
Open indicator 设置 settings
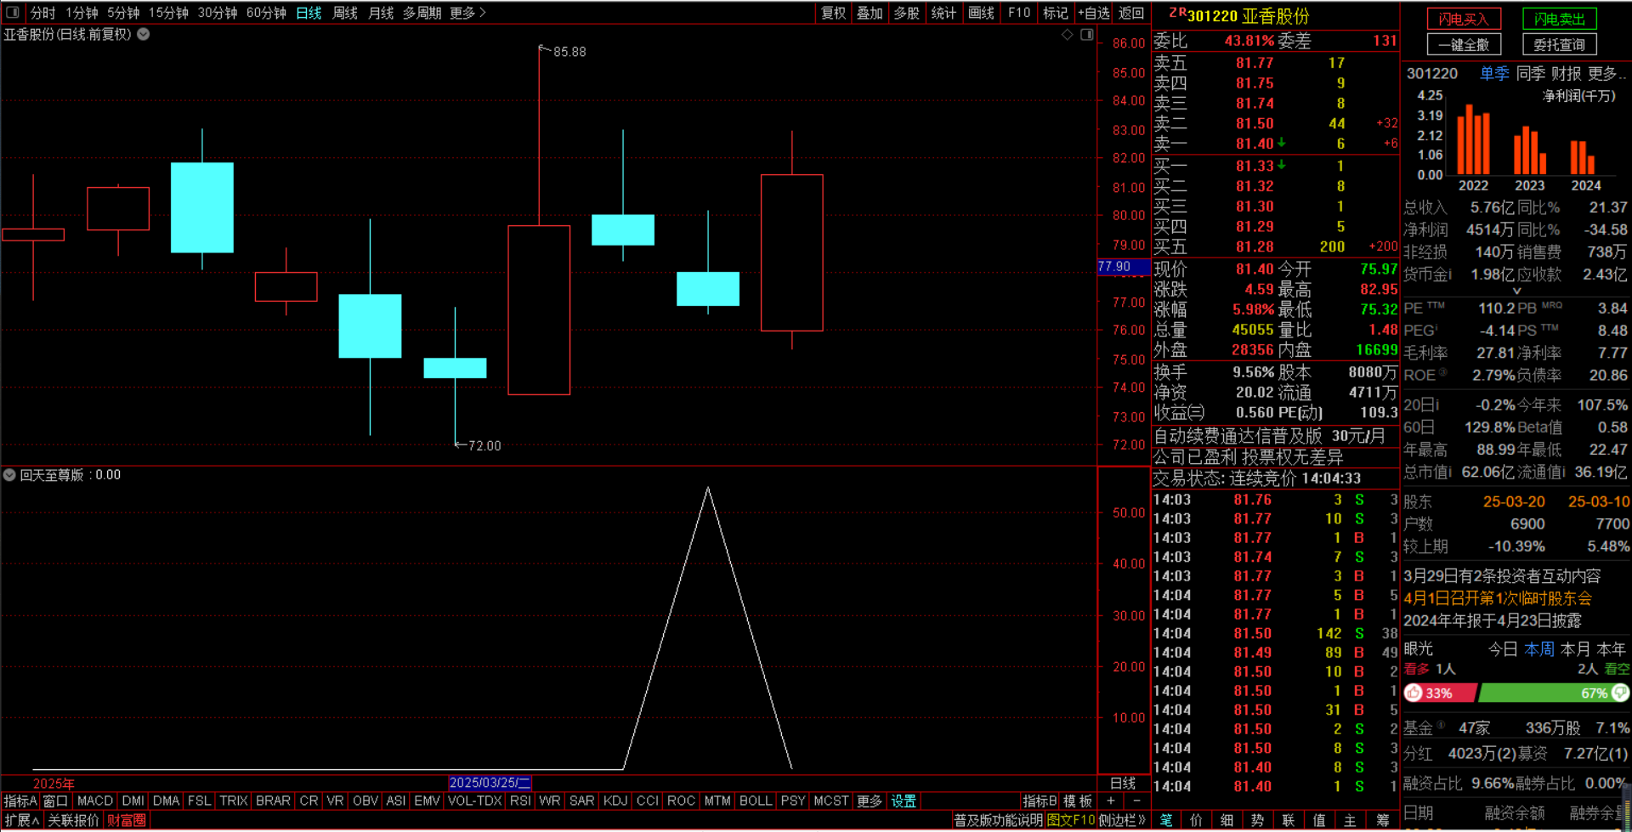904,801
